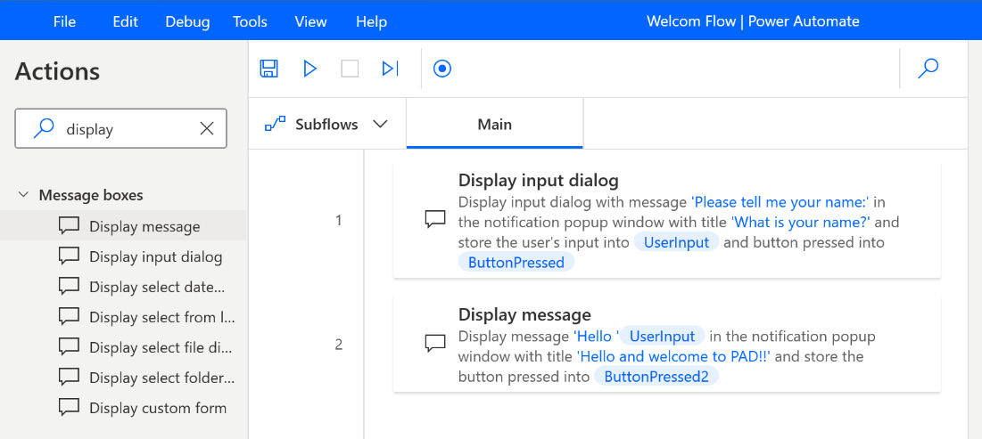The height and width of the screenshot is (439, 982).
Task: Click the Welcom Flow | Power Automate title
Action: point(753,22)
